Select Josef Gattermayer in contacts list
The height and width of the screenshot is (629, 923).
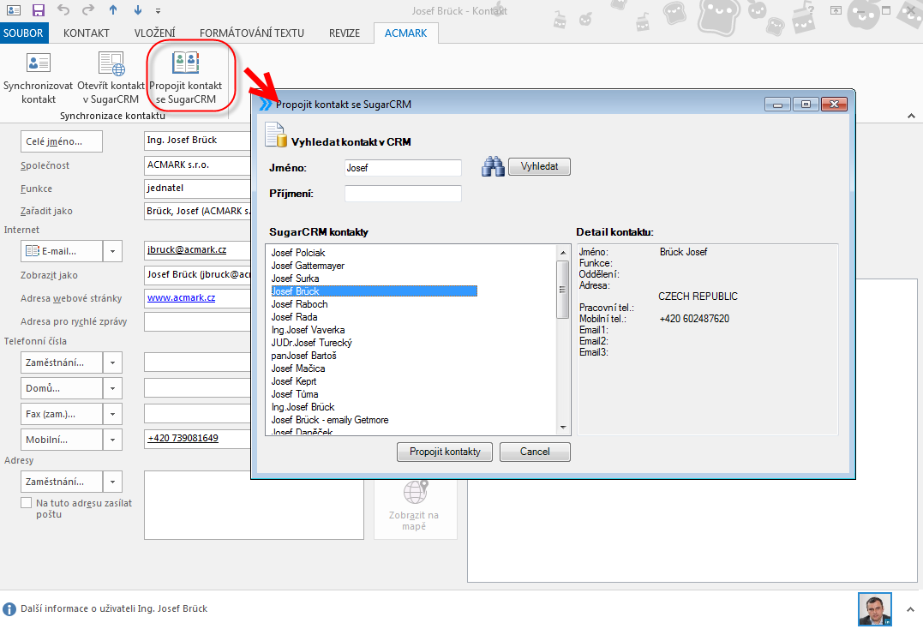308,266
